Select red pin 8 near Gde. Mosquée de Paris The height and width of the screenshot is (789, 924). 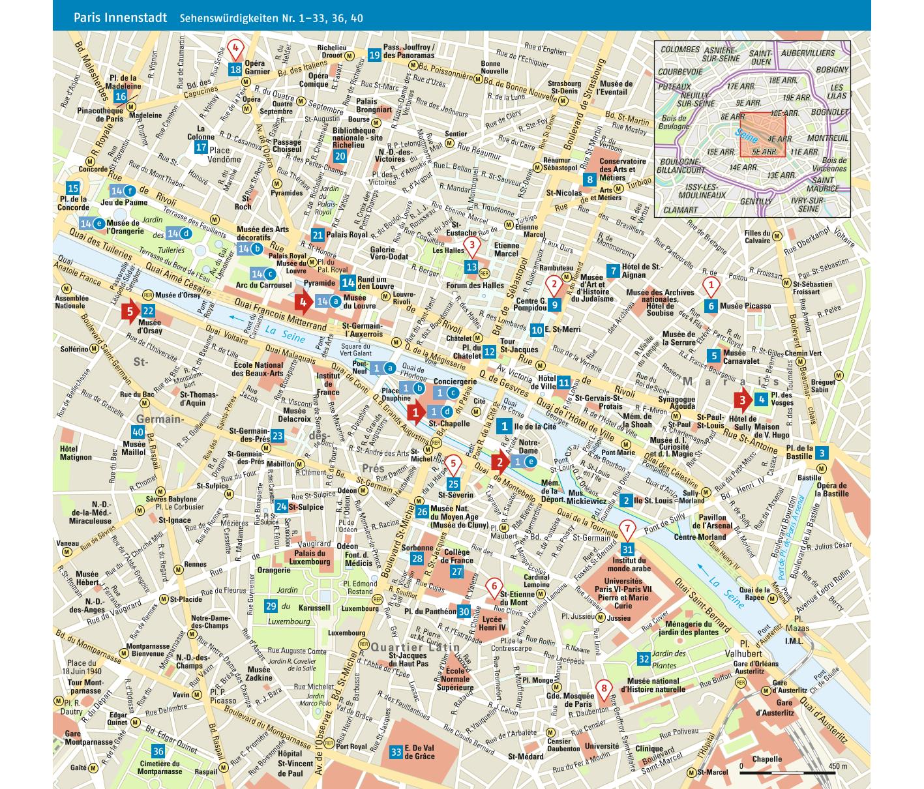pos(604,689)
